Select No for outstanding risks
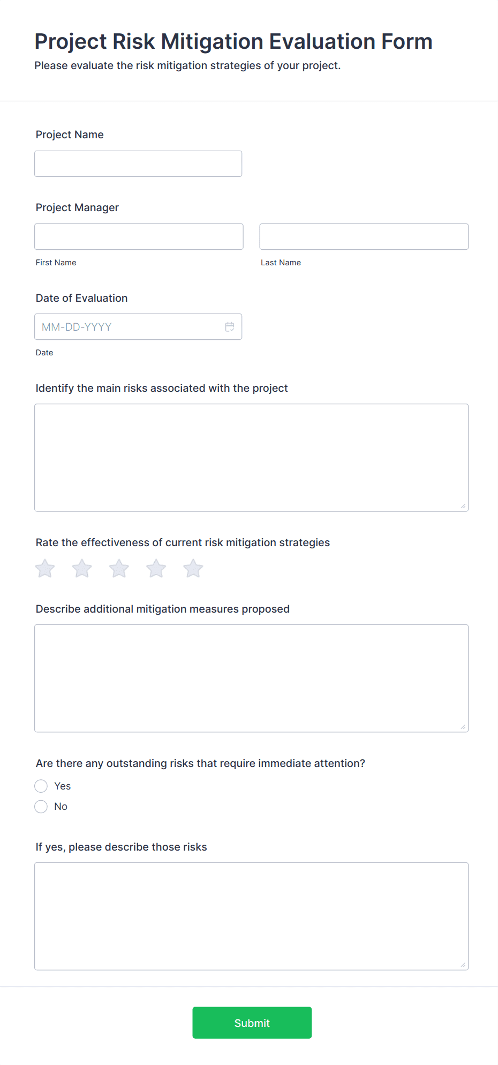 point(41,807)
